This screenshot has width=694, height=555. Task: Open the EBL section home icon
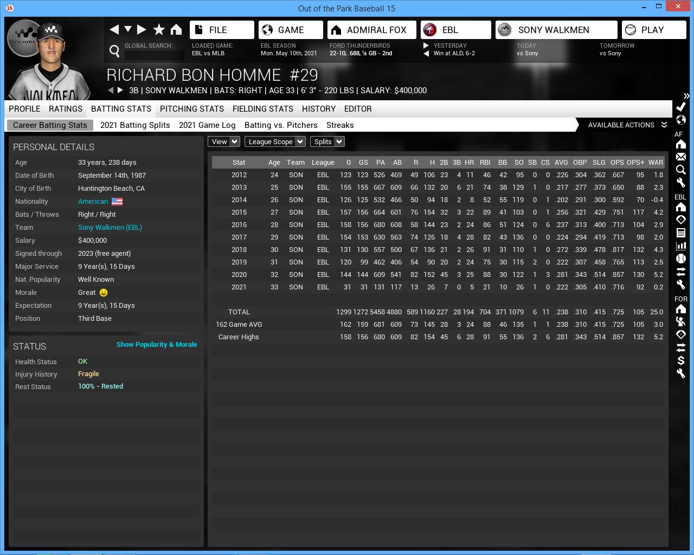click(x=681, y=207)
